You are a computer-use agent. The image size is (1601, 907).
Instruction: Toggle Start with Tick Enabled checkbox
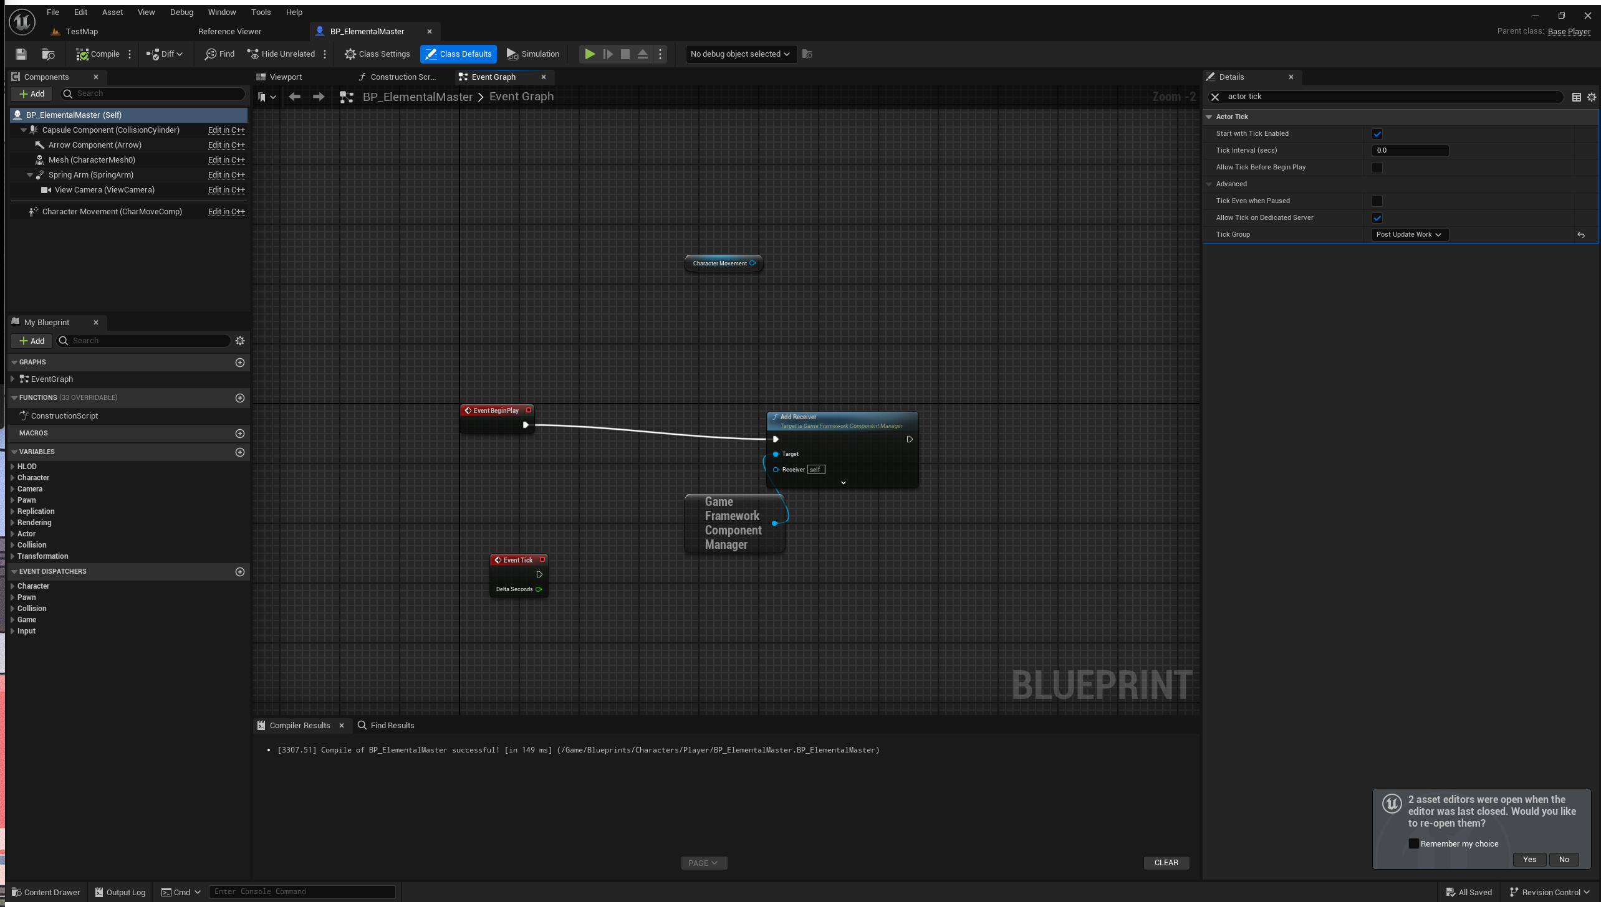click(1377, 134)
